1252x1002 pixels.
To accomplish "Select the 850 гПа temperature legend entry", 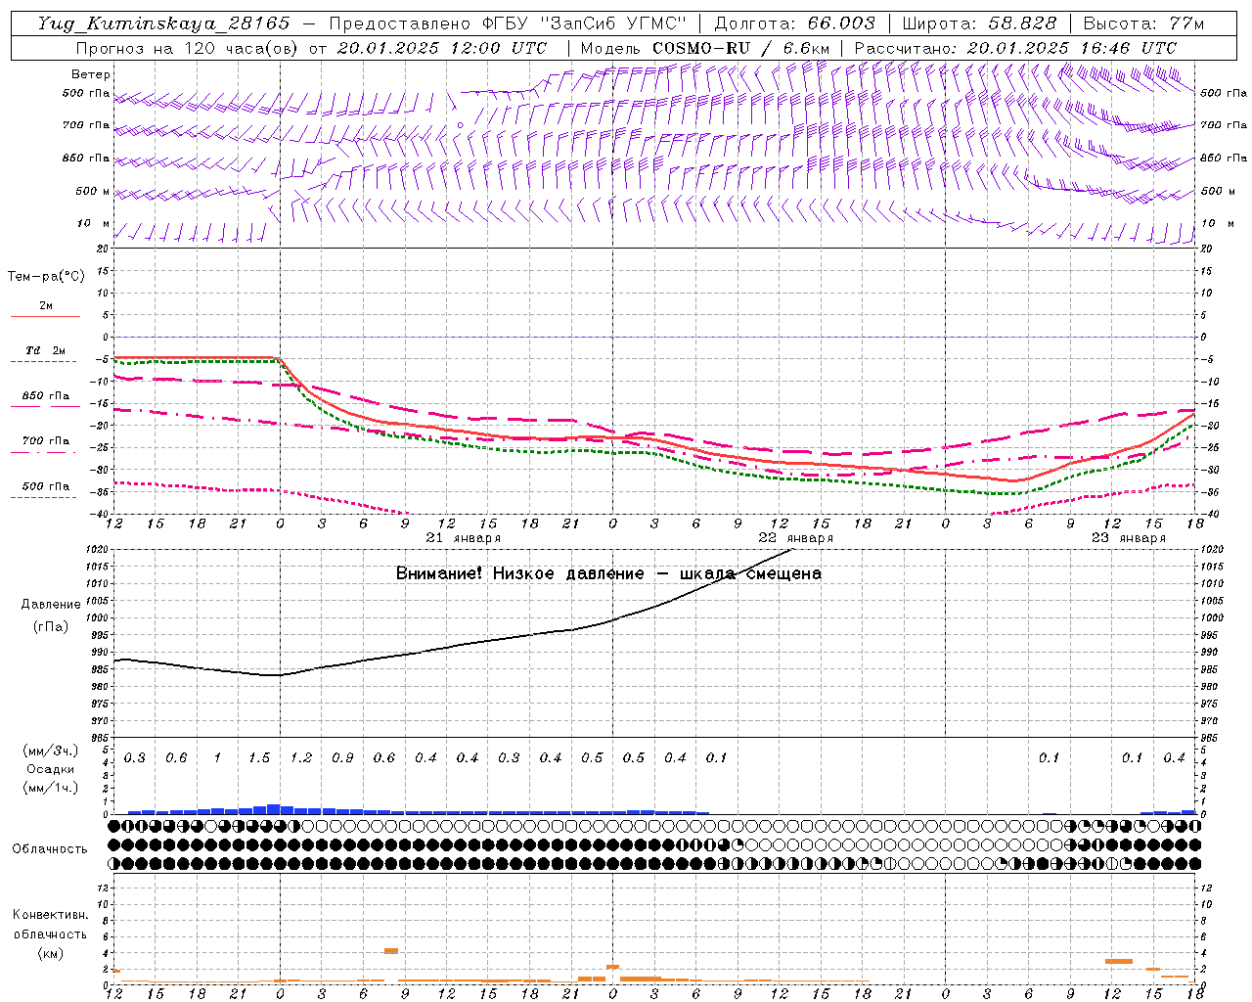I will coord(44,397).
